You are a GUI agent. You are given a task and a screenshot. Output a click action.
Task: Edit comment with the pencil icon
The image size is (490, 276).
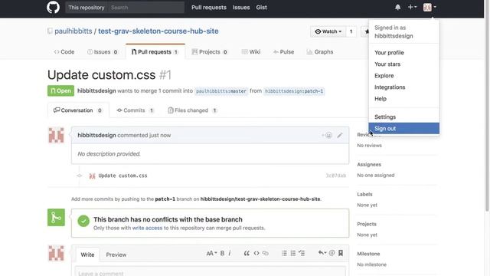(340, 135)
